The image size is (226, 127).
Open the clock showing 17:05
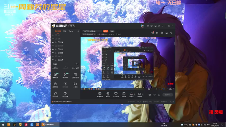click(x=215, y=124)
